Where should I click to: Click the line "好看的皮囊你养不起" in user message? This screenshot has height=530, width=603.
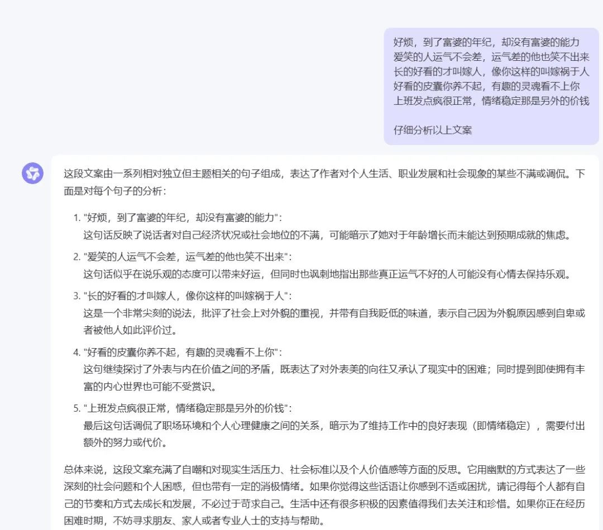(486, 86)
